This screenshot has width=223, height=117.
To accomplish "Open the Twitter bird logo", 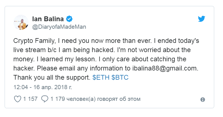I will point(201,19).
